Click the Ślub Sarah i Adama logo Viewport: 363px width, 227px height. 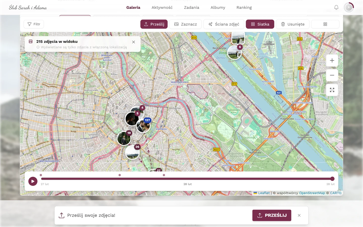28,8
